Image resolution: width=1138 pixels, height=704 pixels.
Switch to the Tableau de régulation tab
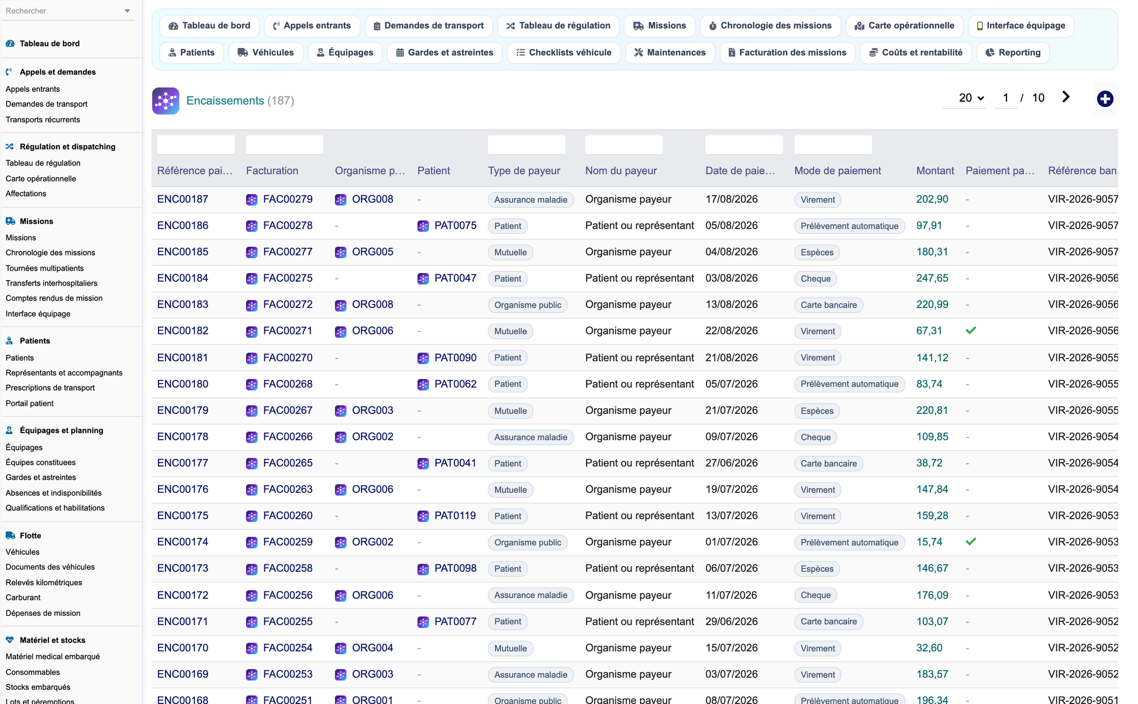pos(558,26)
